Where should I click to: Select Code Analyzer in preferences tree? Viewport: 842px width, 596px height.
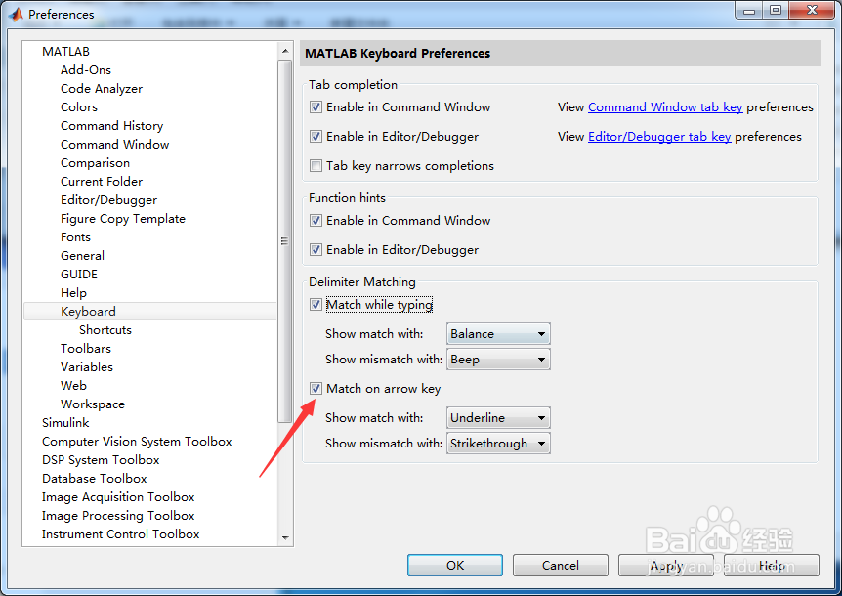pyautogui.click(x=102, y=89)
